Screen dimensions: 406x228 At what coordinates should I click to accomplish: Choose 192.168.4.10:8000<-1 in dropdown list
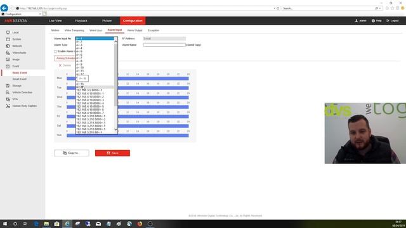(x=95, y=94)
